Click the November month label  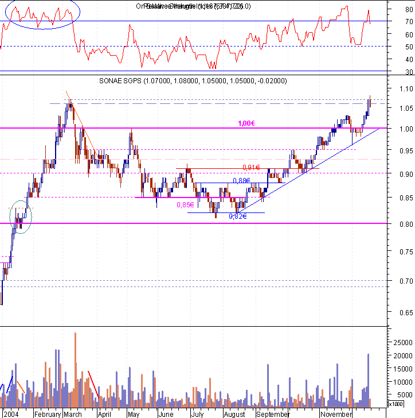[x=336, y=414]
